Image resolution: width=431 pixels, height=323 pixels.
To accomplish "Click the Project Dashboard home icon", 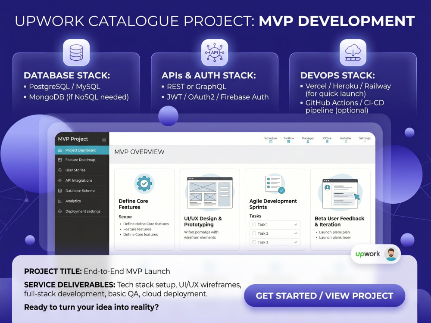I will 60,150.
